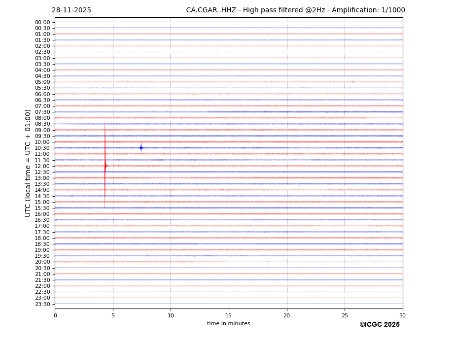Select the 06:00 time label
This screenshot has height=343, width=457.
pyautogui.click(x=42, y=94)
